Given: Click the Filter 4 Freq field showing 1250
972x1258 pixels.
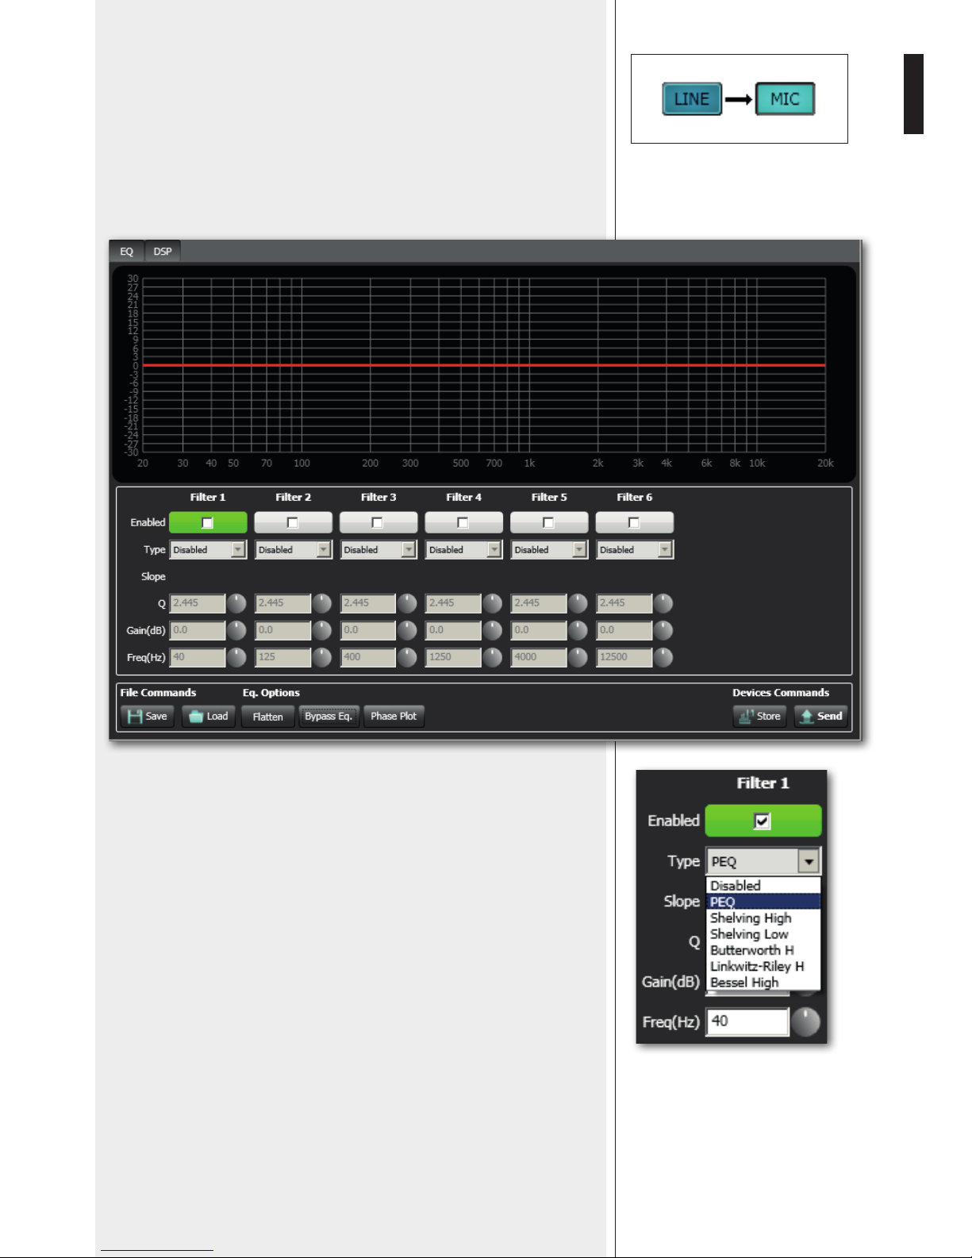Looking at the screenshot, I should (454, 657).
